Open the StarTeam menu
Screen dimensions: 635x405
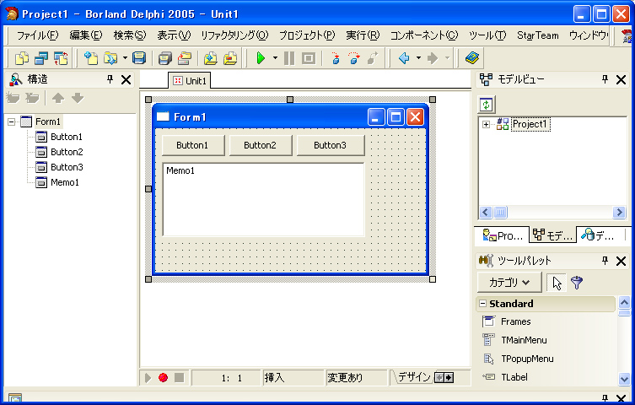538,35
